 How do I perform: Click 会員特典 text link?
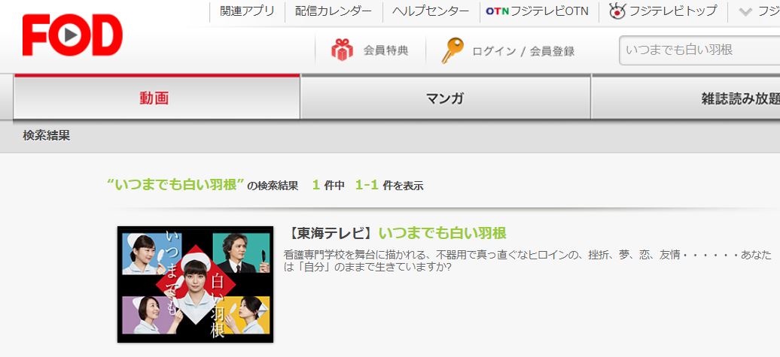(386, 50)
